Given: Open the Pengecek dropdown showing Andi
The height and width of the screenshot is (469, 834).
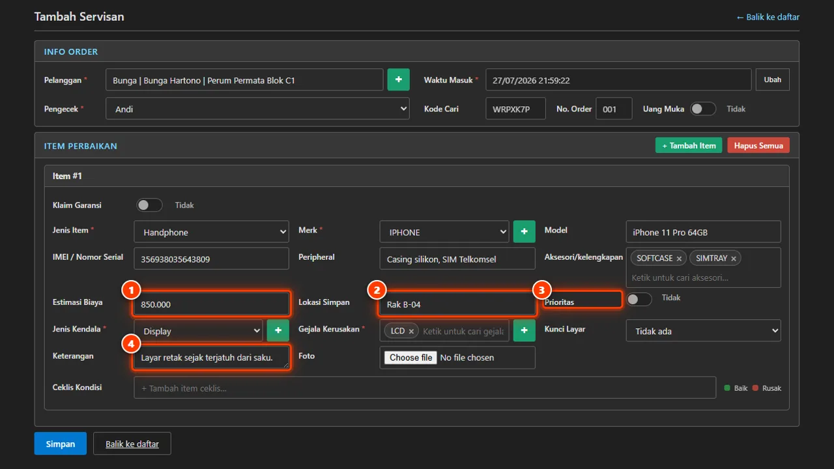Looking at the screenshot, I should tap(257, 109).
